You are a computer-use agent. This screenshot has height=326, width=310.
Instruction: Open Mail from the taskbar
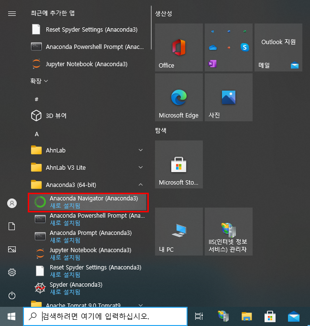click(x=294, y=316)
